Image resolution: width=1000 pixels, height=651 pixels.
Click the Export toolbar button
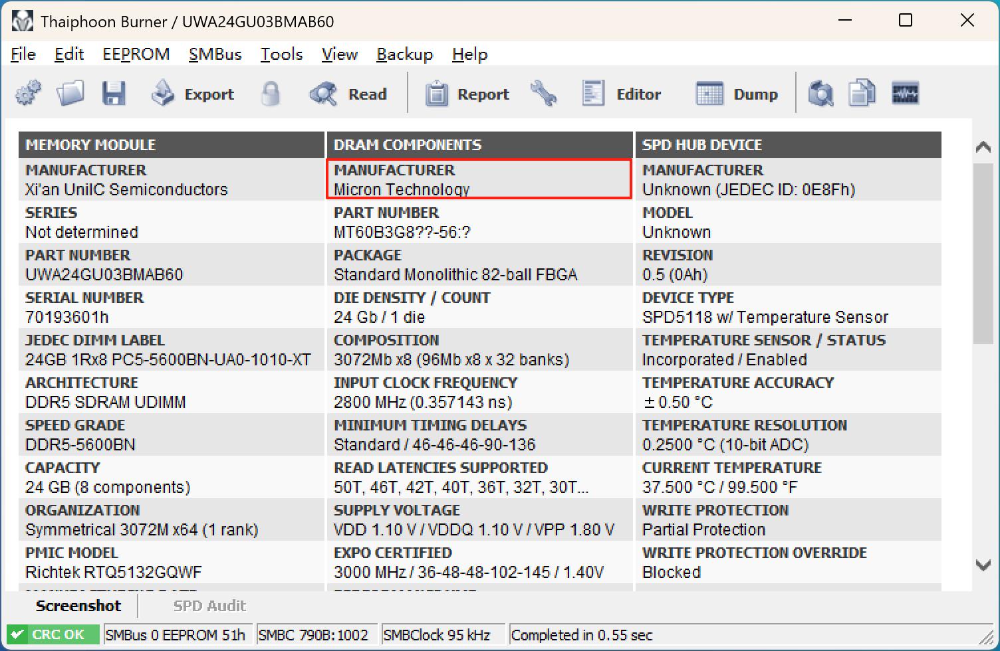[x=193, y=94]
